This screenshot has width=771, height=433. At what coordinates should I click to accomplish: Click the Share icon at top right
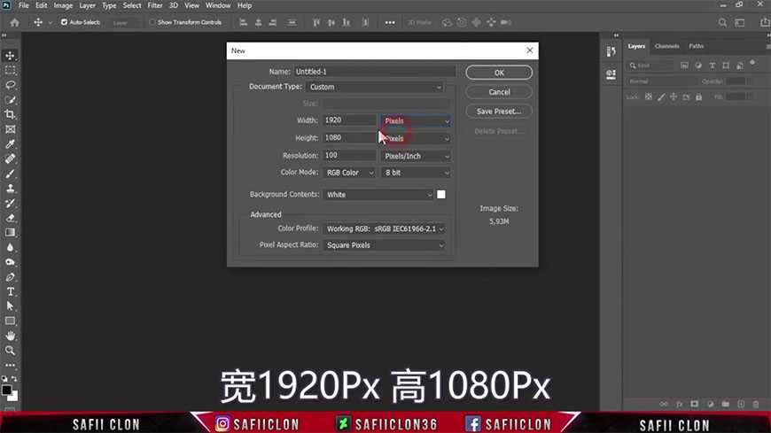coord(759,22)
